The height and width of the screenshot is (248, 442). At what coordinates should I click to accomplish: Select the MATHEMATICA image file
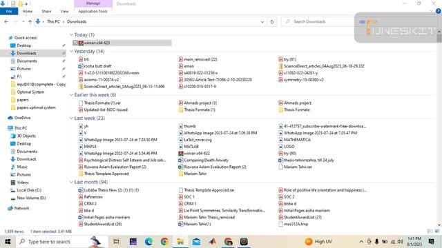point(297,140)
